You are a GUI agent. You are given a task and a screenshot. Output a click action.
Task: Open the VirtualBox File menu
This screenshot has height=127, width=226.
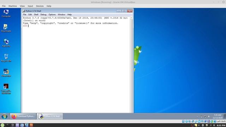point(4,6)
